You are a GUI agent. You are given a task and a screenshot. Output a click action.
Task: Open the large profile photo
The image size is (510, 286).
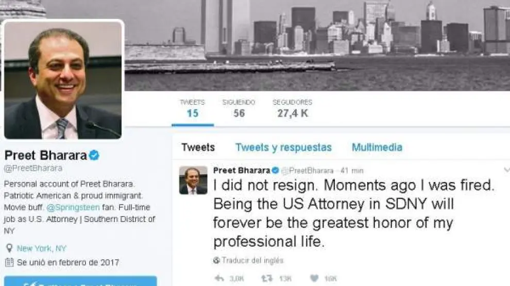(x=63, y=80)
